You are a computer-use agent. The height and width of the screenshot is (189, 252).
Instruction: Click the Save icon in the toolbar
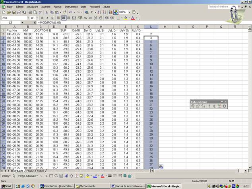[13, 12]
